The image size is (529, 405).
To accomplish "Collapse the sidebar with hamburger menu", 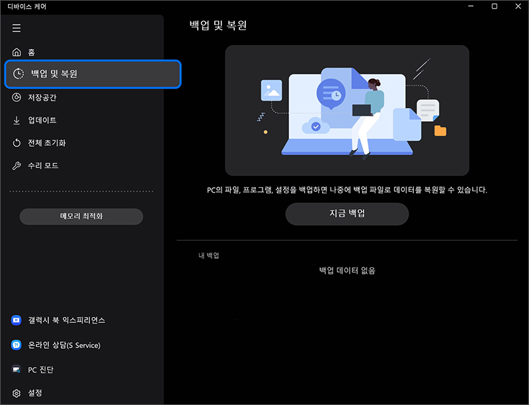I will tap(16, 28).
